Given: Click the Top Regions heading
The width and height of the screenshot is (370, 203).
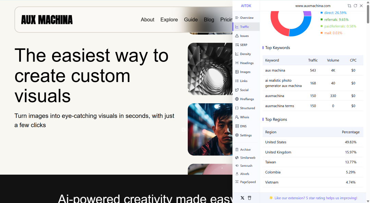Looking at the screenshot, I should (x=276, y=119).
